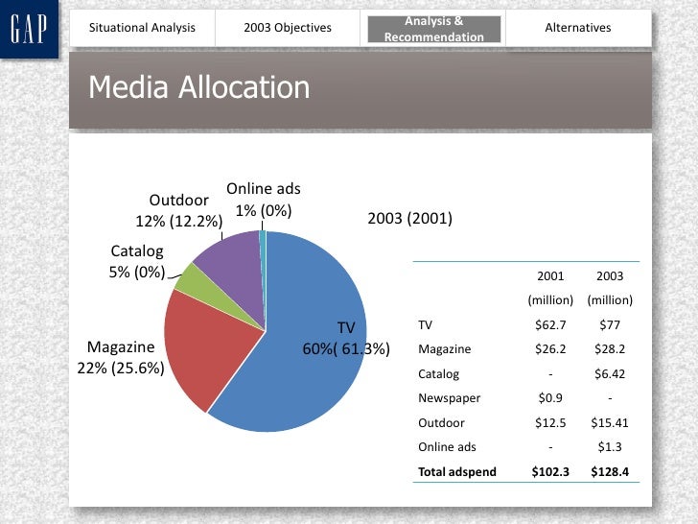Image resolution: width=698 pixels, height=524 pixels.
Task: Click the Magazine row label in table
Action: (x=444, y=349)
